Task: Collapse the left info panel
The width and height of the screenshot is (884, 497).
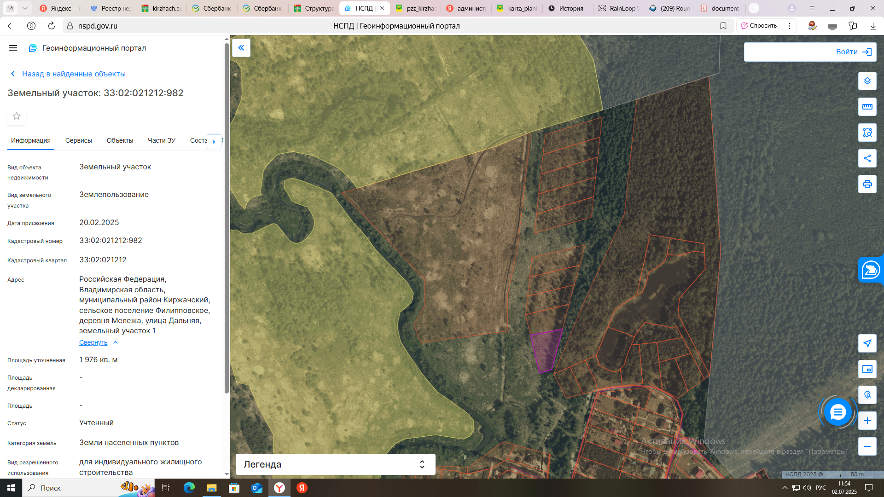Action: 241,48
